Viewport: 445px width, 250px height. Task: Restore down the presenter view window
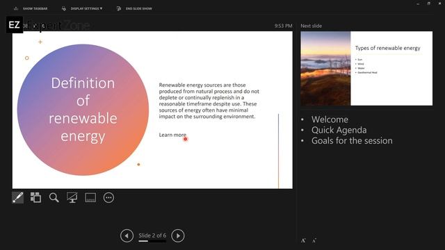[x=429, y=3]
